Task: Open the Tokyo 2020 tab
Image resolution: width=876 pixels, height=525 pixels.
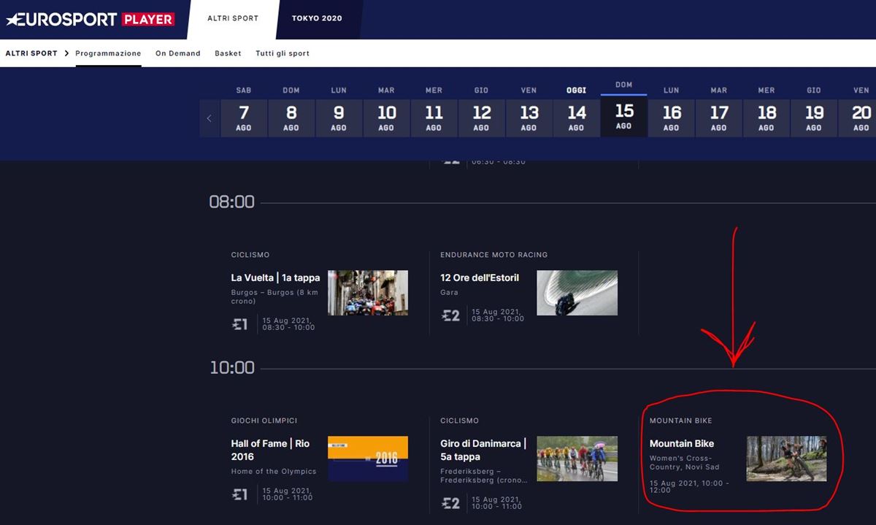Action: pos(317,18)
